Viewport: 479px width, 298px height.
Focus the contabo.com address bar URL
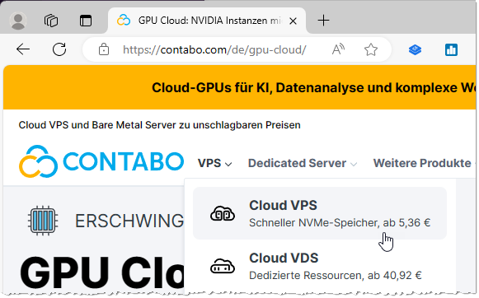214,49
